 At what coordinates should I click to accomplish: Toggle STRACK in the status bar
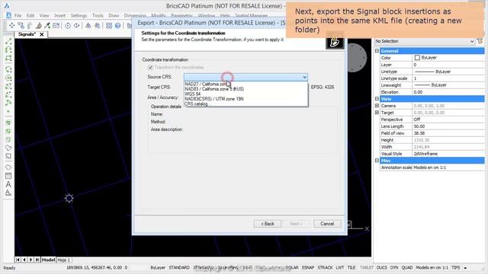(x=326, y=267)
